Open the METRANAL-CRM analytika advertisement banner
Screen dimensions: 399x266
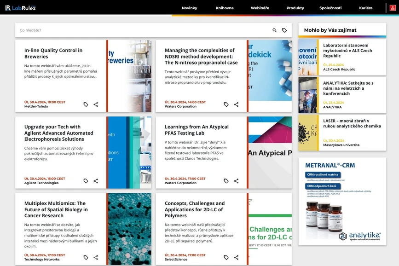point(342,202)
